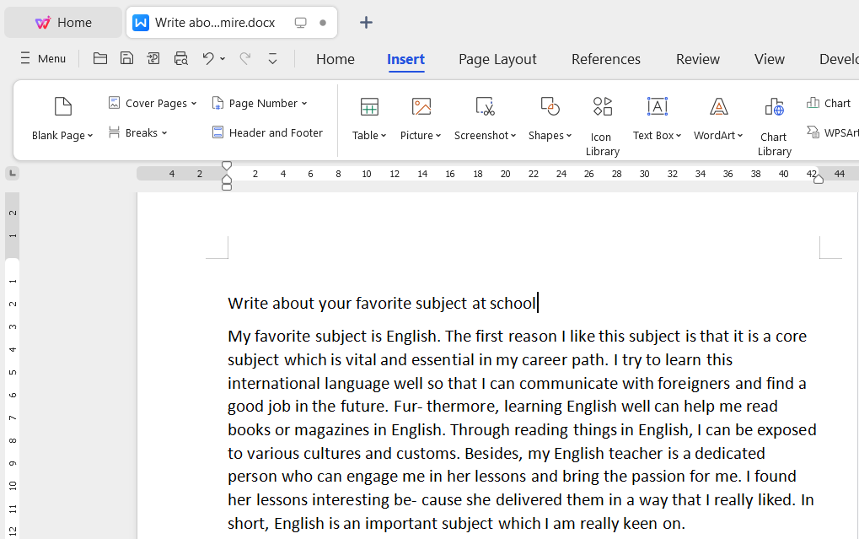This screenshot has width=859, height=539.
Task: Click the WordArt icon
Action: 718,106
